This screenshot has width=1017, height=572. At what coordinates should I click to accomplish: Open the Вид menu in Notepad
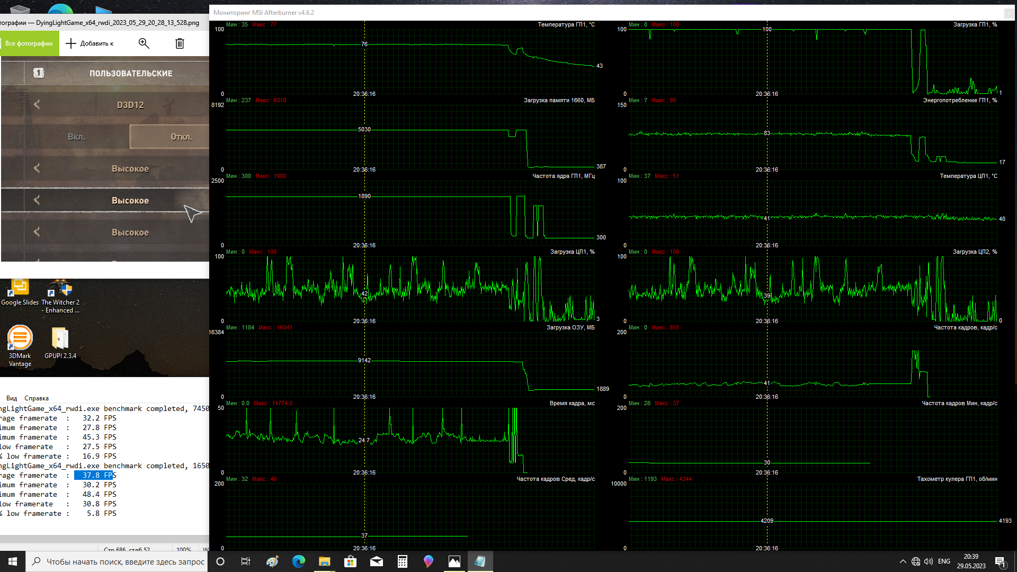click(12, 398)
